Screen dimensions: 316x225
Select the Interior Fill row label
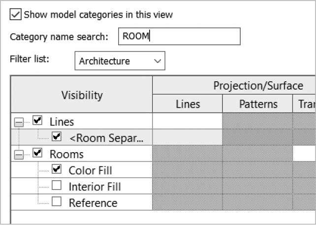(x=95, y=187)
